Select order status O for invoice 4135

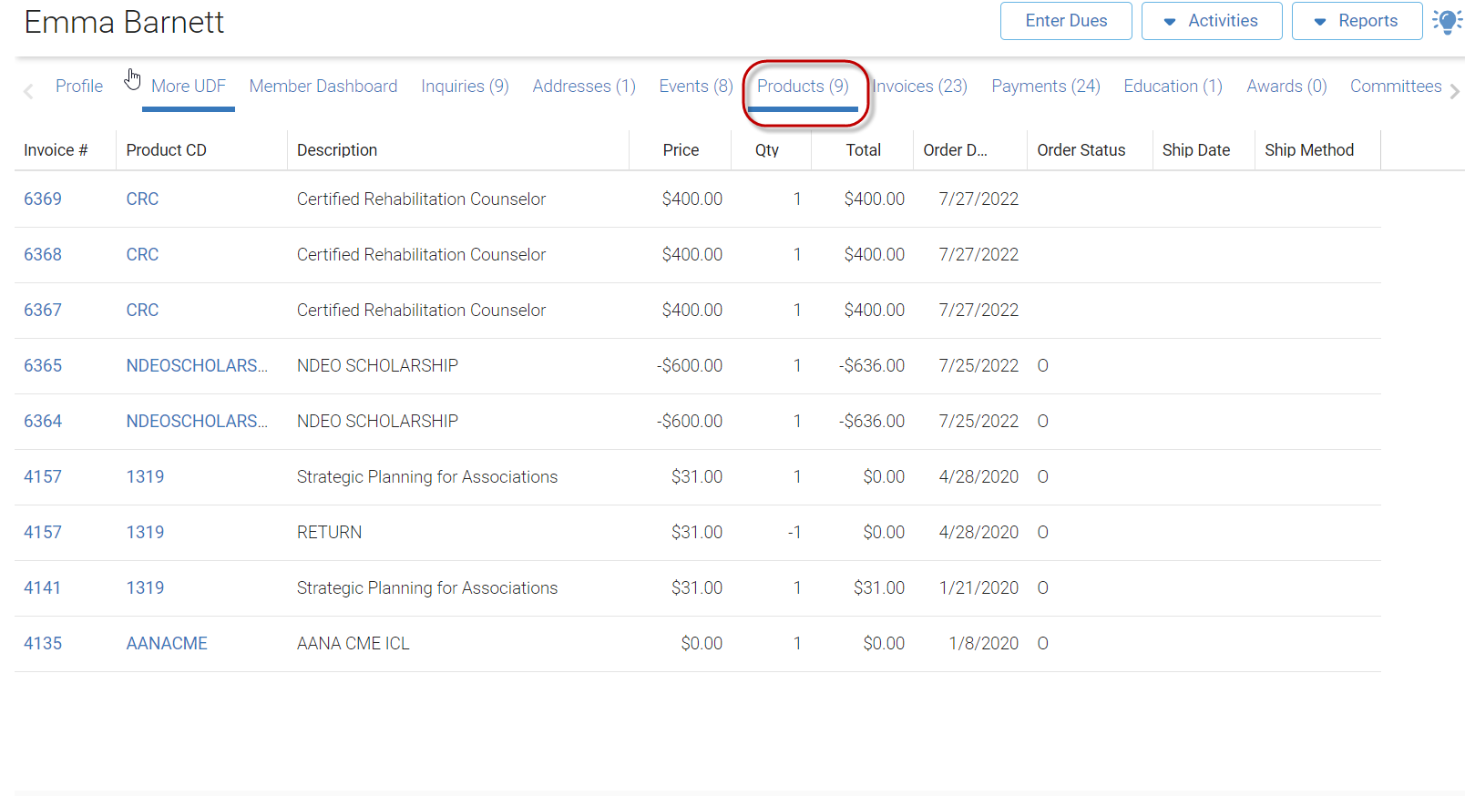(1043, 644)
